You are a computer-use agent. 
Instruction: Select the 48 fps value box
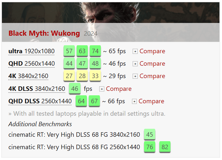point(95,63)
